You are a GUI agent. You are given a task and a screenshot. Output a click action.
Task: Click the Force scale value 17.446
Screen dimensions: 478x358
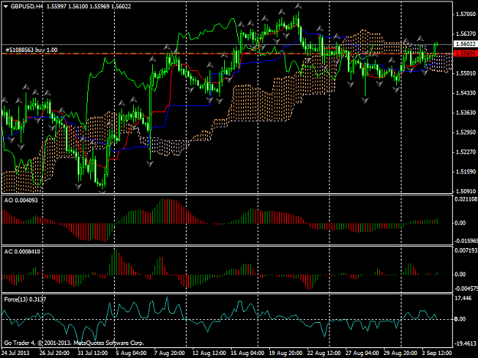[463, 298]
